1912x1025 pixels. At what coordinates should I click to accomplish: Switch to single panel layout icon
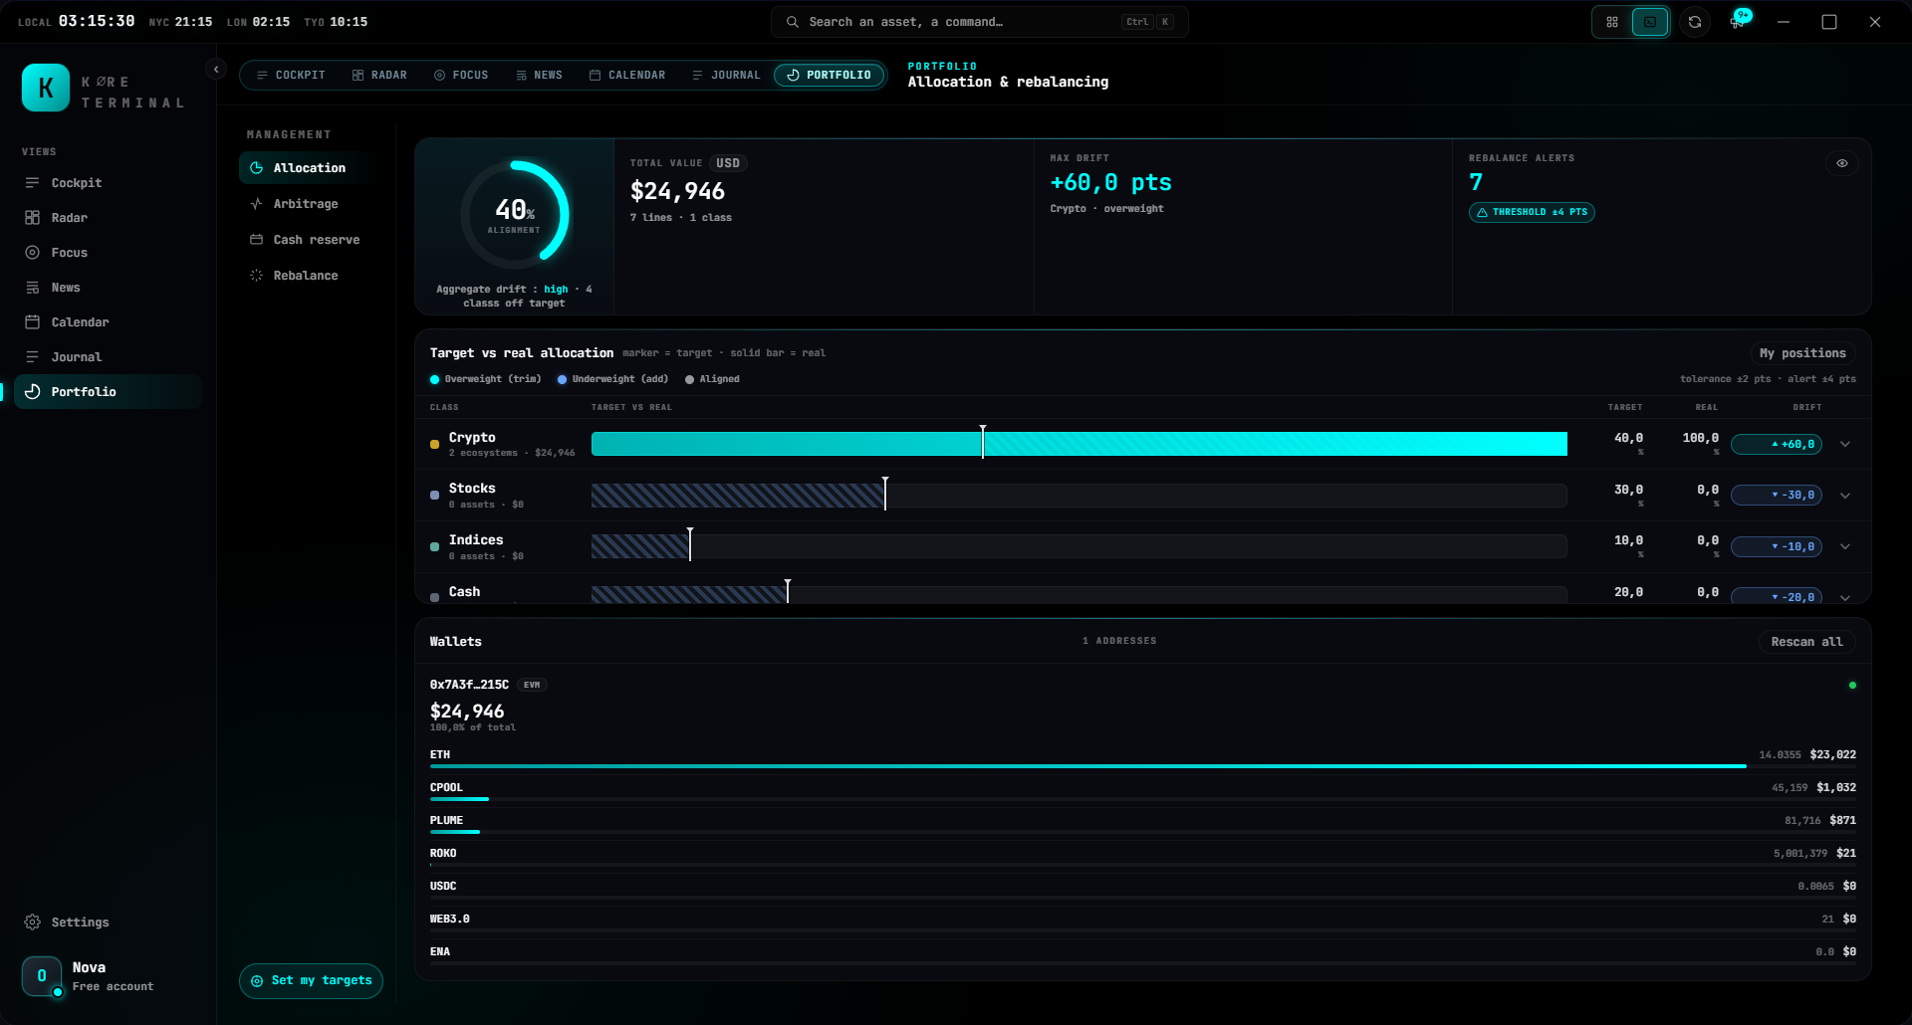(x=1650, y=22)
